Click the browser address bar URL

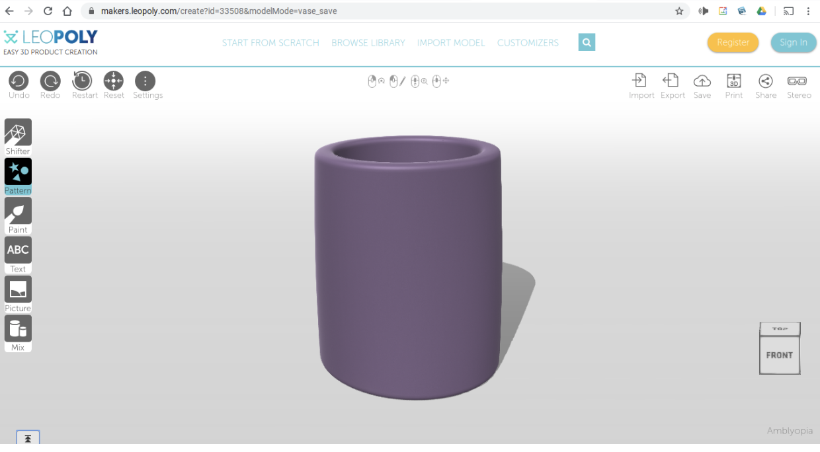(220, 11)
